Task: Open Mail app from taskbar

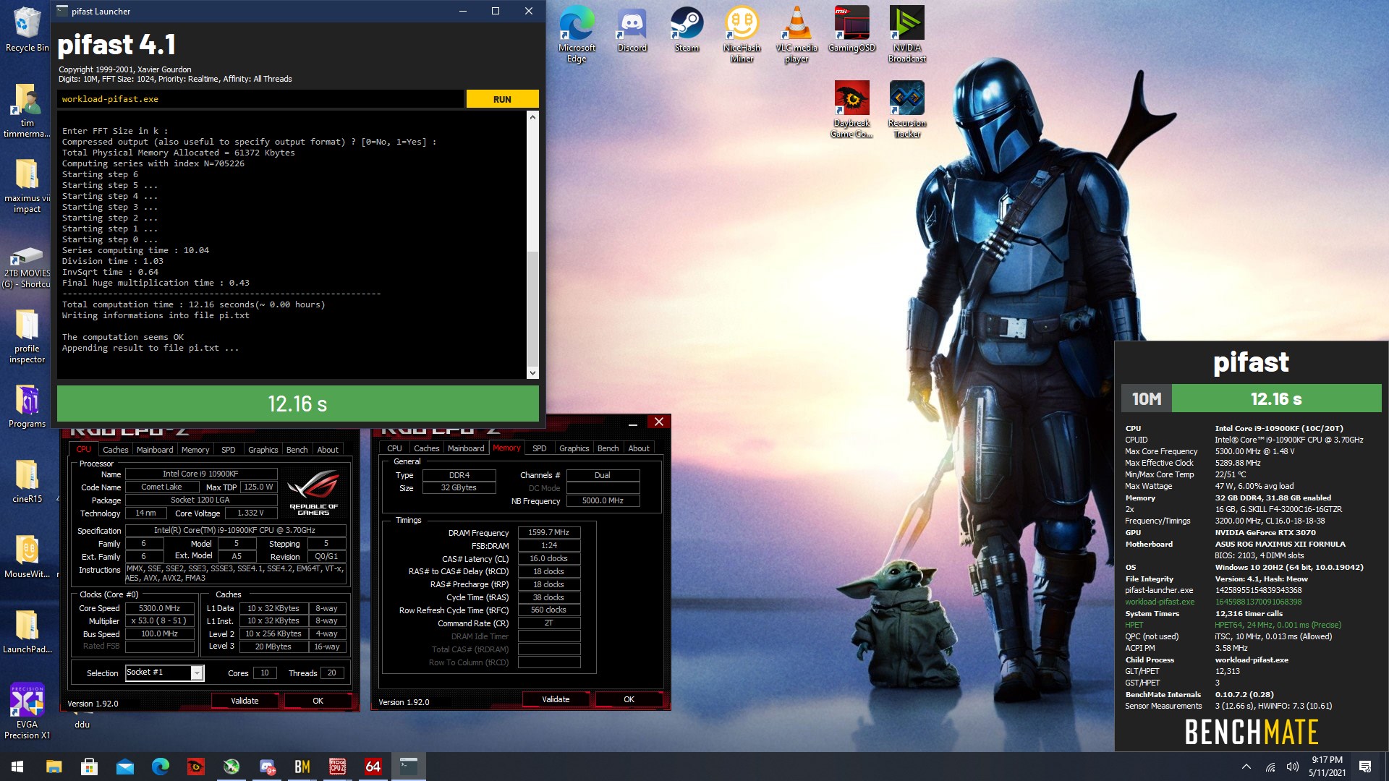Action: point(124,767)
